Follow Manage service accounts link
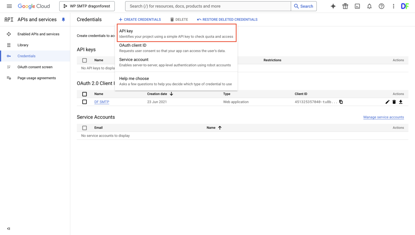The width and height of the screenshot is (415, 235). (384, 117)
